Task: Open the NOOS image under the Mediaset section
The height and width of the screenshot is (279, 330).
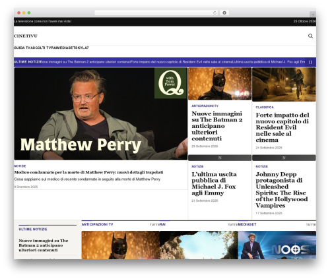Action: tap(277, 245)
